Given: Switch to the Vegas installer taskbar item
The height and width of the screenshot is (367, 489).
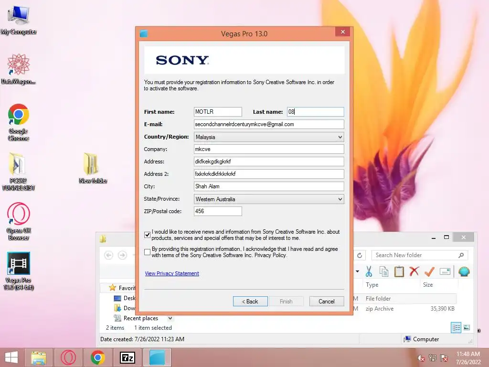Looking at the screenshot, I should [157, 357].
